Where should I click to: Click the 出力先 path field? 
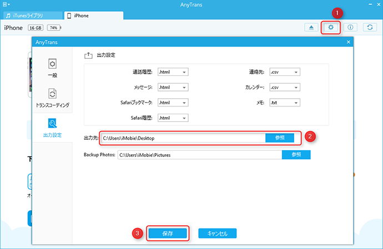coord(183,138)
